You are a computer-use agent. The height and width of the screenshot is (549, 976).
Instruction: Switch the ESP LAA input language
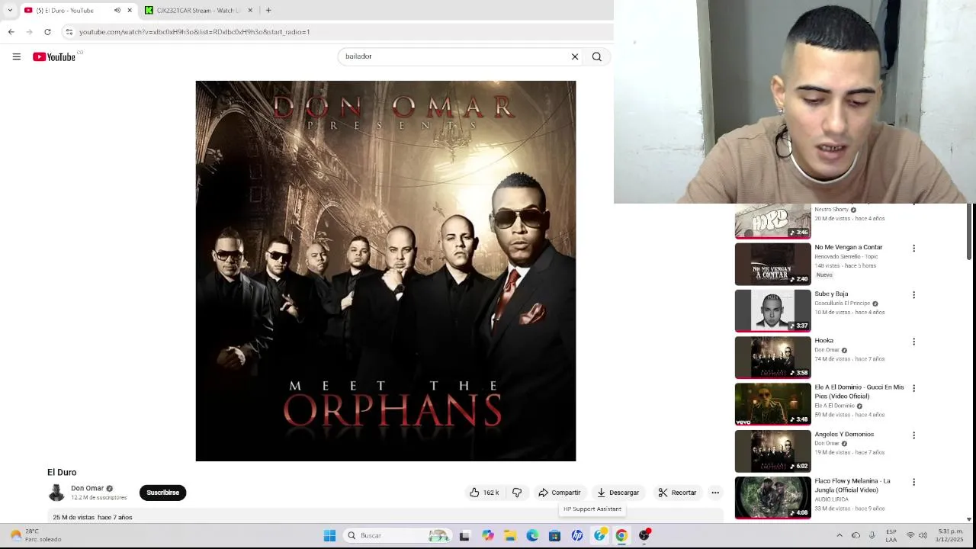(891, 535)
